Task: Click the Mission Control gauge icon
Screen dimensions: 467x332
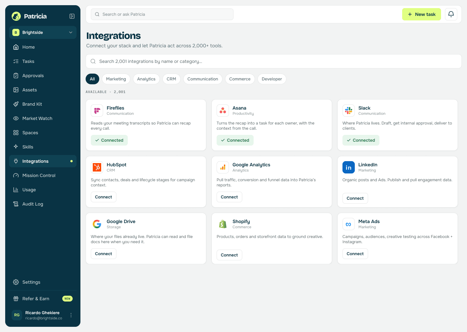Action: 16,175
